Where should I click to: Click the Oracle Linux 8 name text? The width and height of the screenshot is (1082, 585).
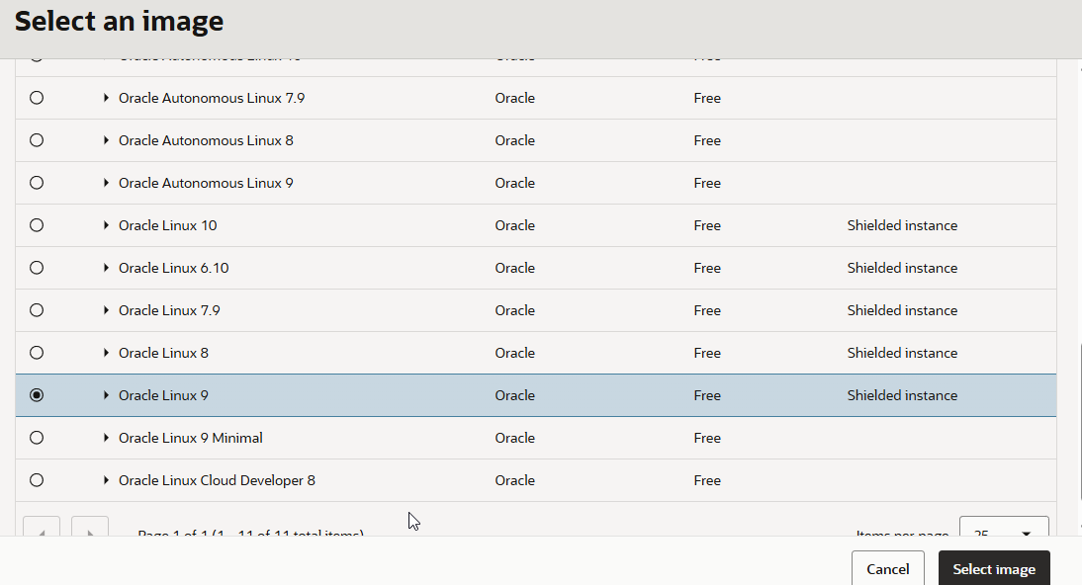(x=163, y=353)
